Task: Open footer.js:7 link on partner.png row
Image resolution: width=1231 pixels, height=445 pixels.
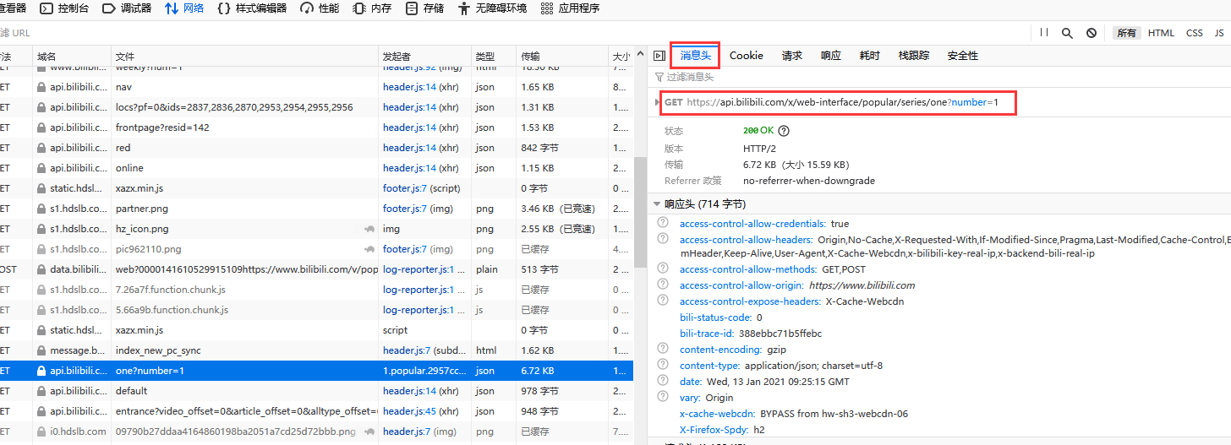Action: coord(405,209)
